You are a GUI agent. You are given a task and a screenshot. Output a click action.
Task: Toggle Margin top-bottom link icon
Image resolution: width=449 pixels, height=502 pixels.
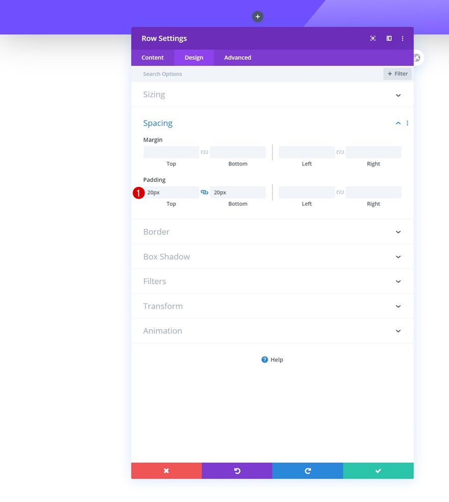coord(205,152)
